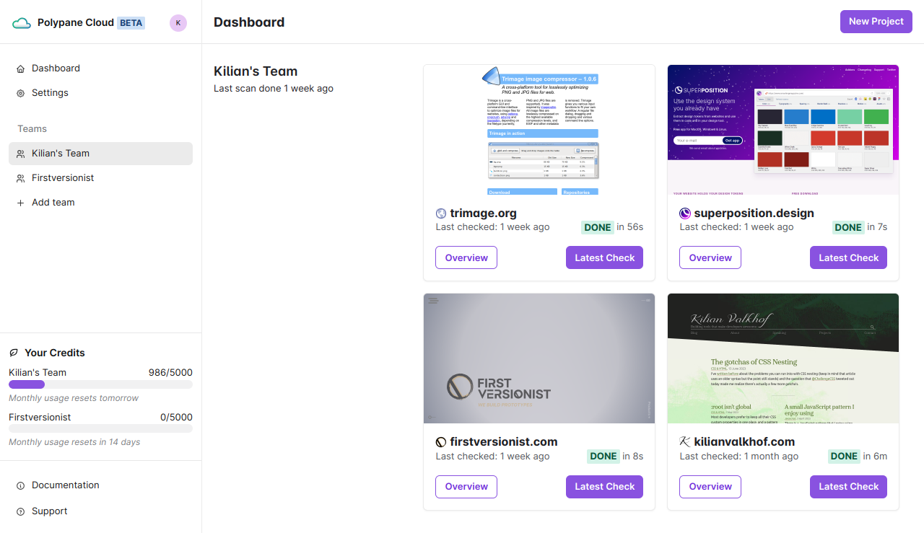Screen dimensions: 924x533
Task: Click the DONE badge on superposition.design
Action: point(848,227)
